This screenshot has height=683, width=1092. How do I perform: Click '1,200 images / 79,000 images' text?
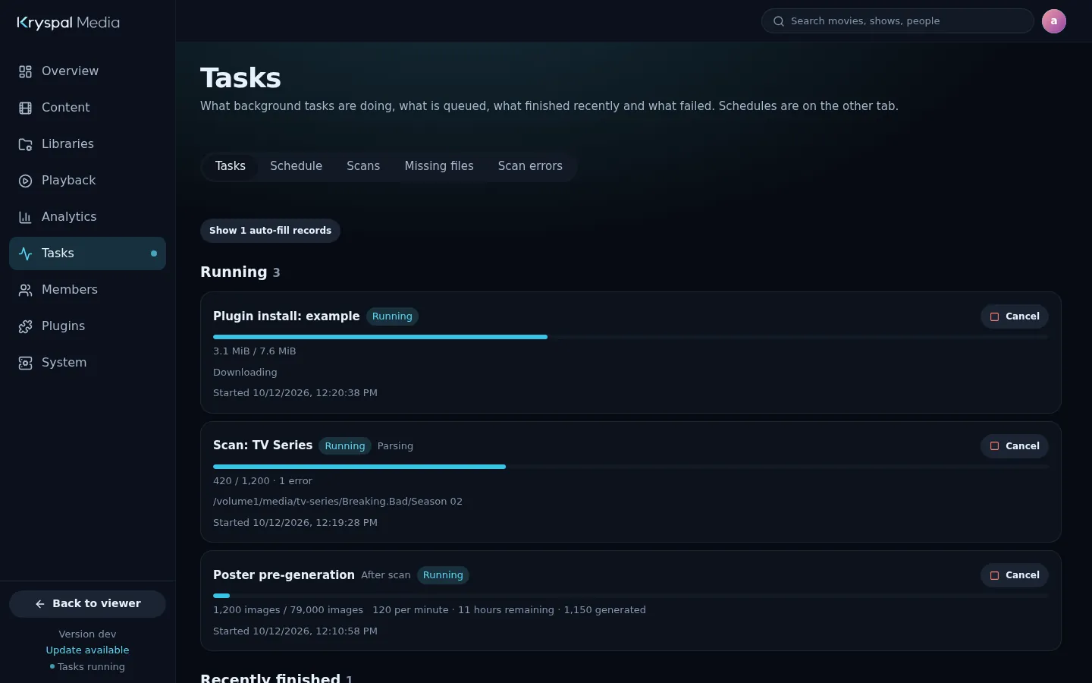(288, 610)
